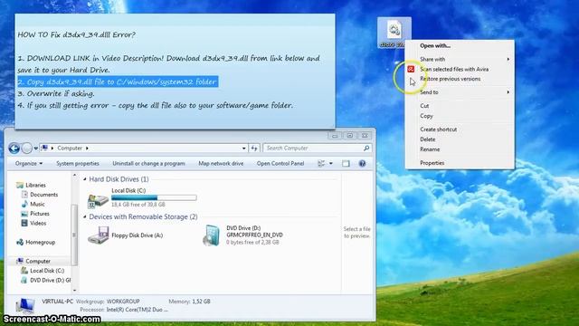This screenshot has width=579, height=326.
Task: Select Homegroup in navigation pane
Action: (40, 243)
